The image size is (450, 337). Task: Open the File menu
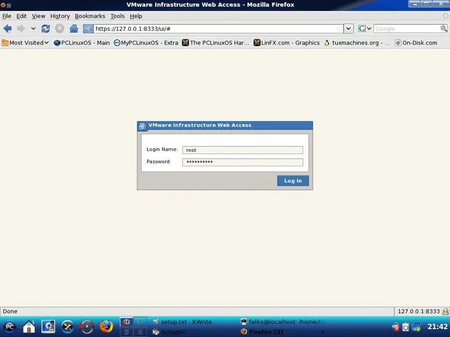(x=7, y=16)
